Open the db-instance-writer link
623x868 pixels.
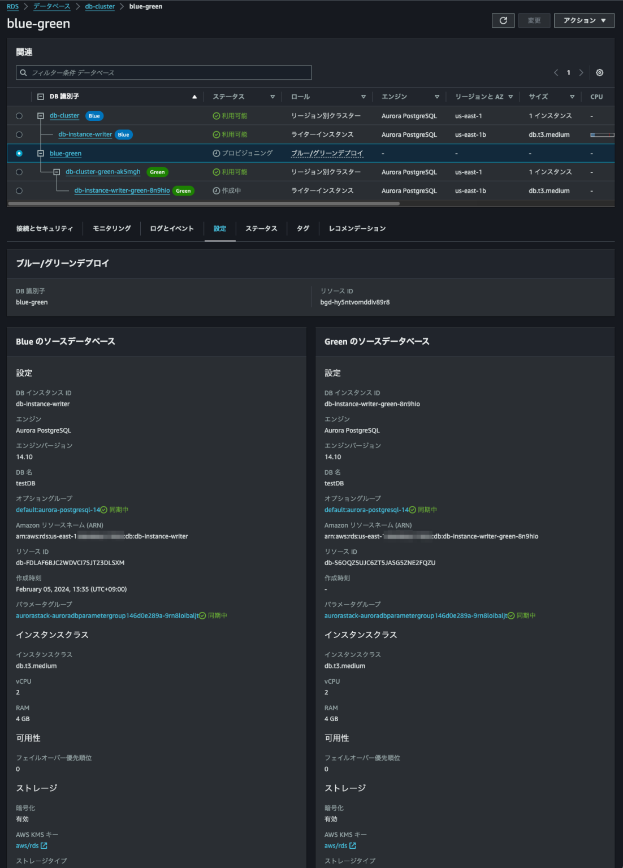(x=85, y=134)
